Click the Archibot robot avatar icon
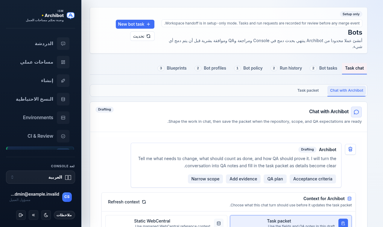Screen dimensions: 383x227 click(350, 149)
